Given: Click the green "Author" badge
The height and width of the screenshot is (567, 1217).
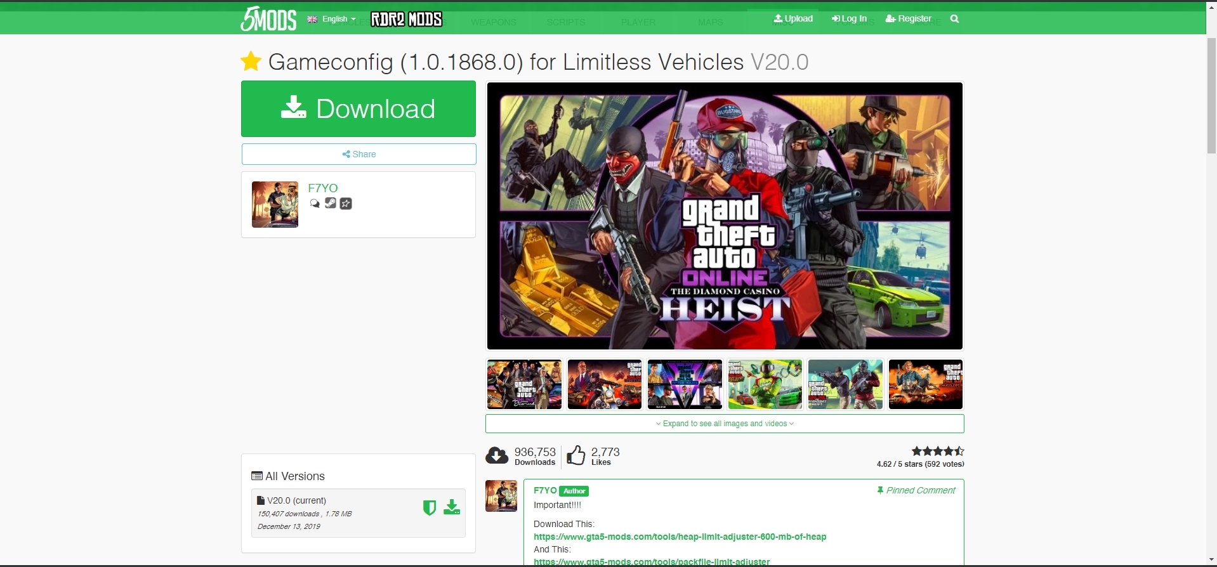Looking at the screenshot, I should click(574, 491).
